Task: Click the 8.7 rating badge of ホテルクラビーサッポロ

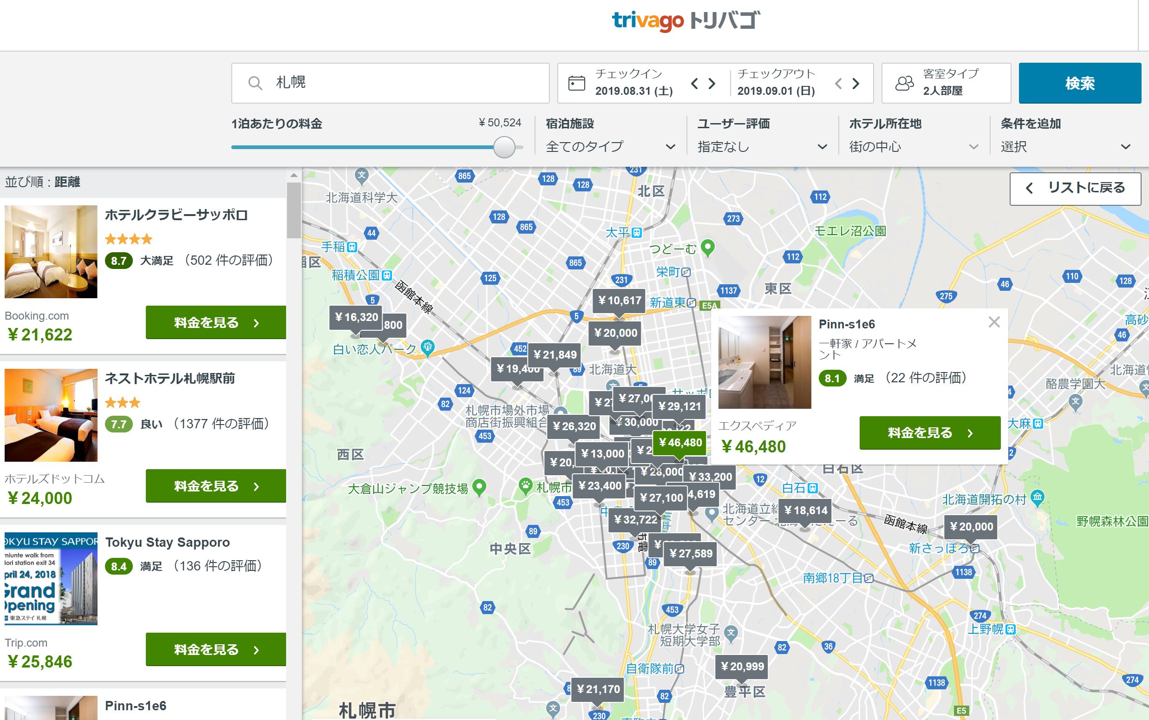Action: pyautogui.click(x=118, y=261)
